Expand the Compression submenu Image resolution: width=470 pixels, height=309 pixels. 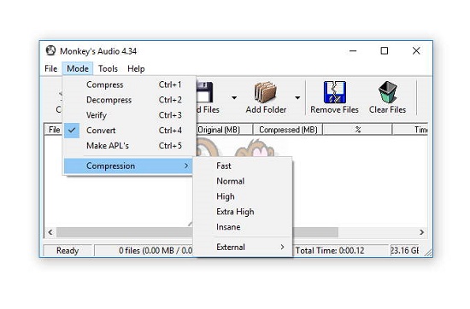click(128, 166)
